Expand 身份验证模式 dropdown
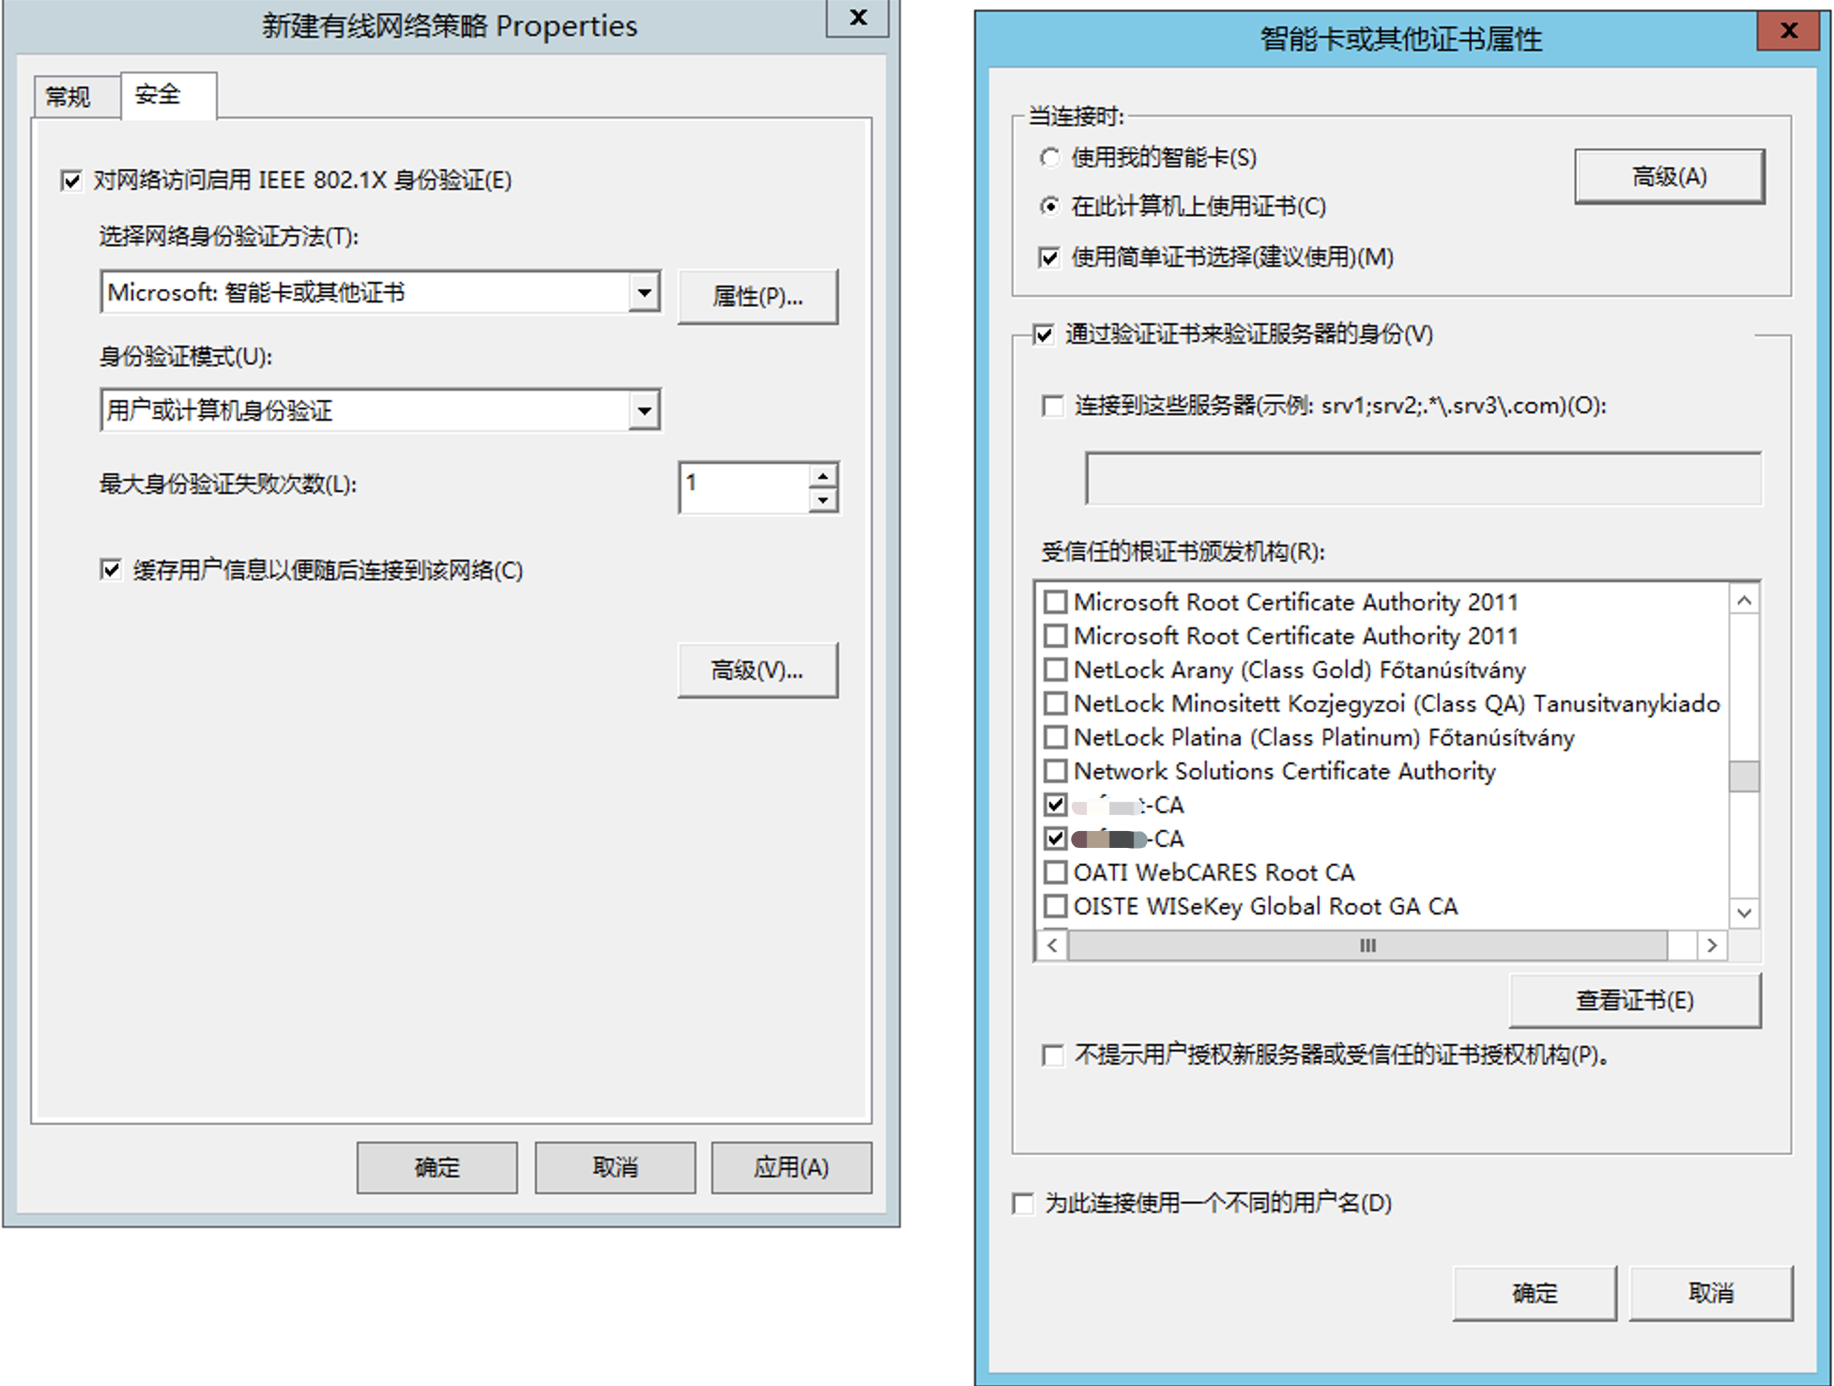Screen dimensions: 1834x1386 [644, 410]
